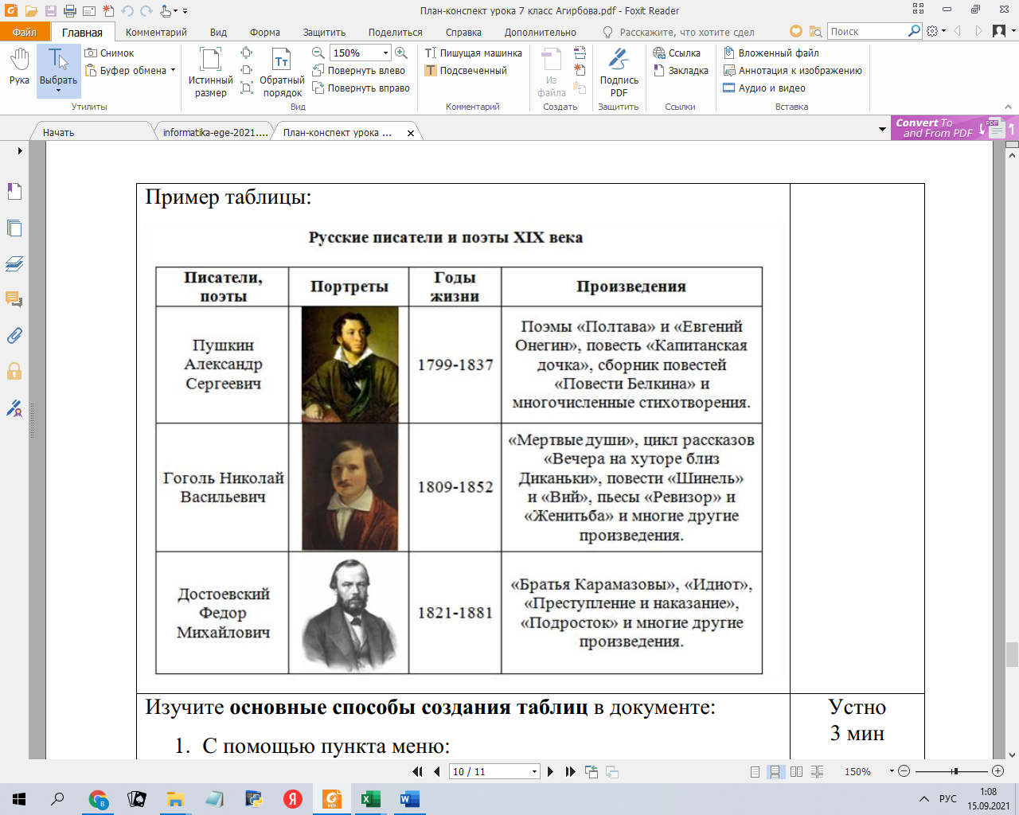Set view to Истинный размер
The height and width of the screenshot is (815, 1019).
pyautogui.click(x=210, y=72)
